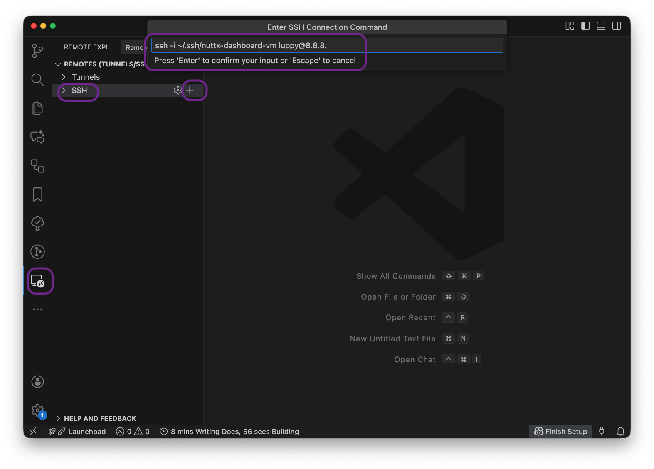Open remote window indicator in status bar

coord(33,431)
